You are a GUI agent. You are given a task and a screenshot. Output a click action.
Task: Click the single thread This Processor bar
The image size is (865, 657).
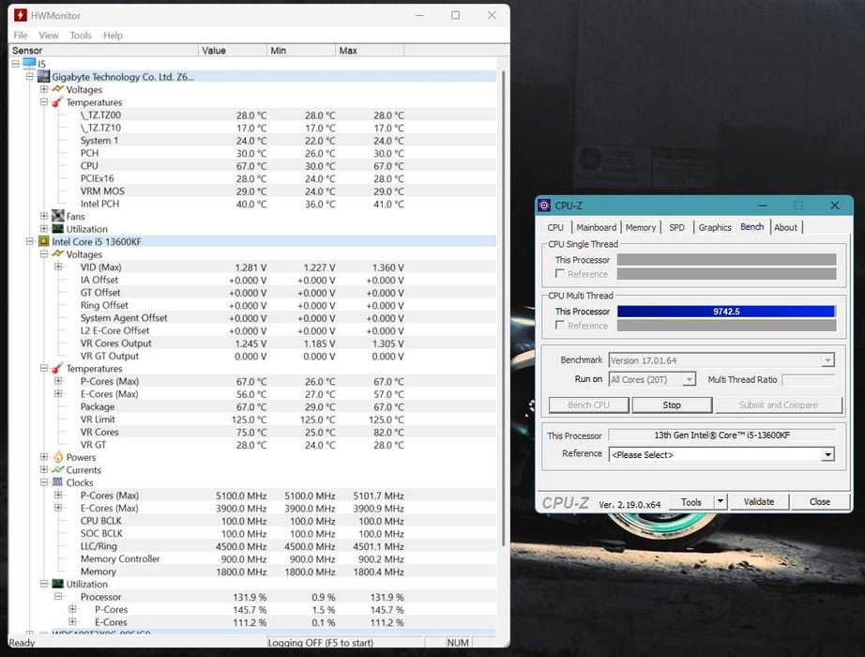726,259
